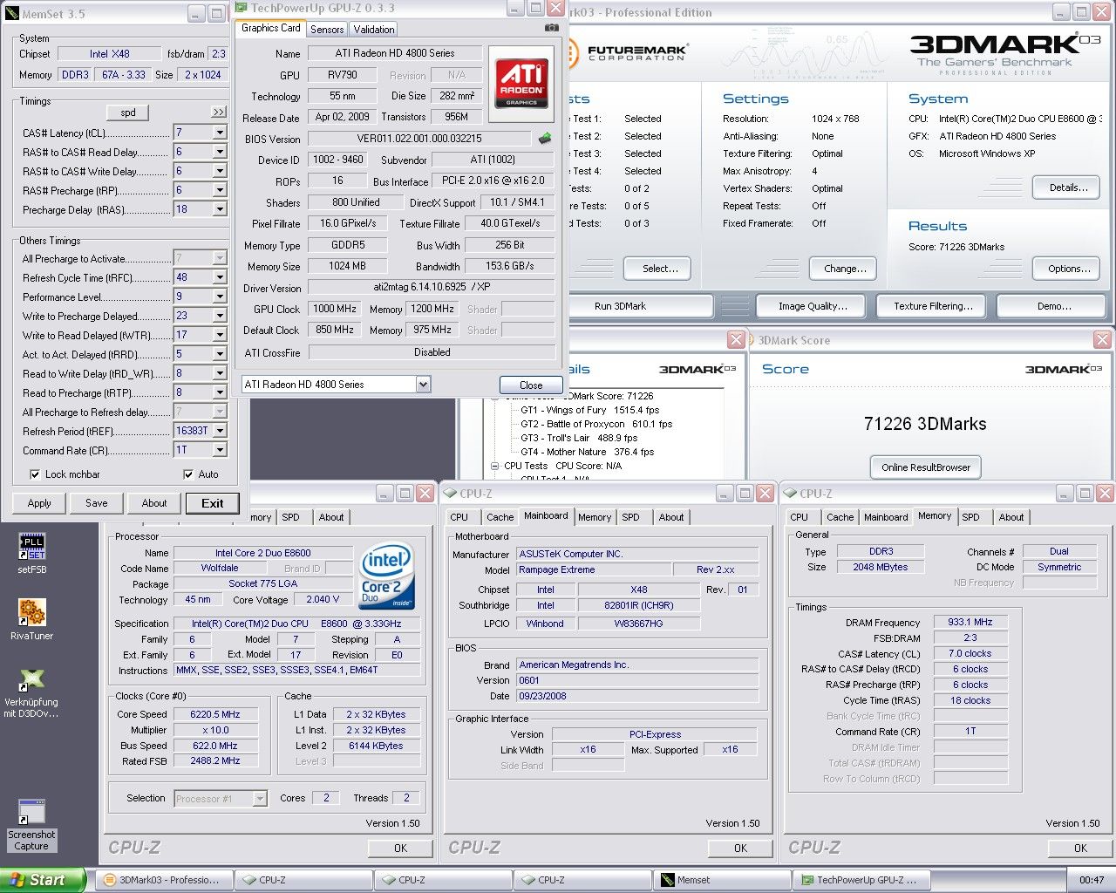
Task: Click the BIOS Version field in GPU-Z
Action: 419,139
